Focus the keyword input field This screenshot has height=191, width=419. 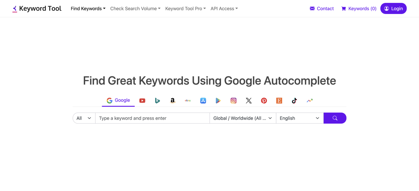click(152, 118)
